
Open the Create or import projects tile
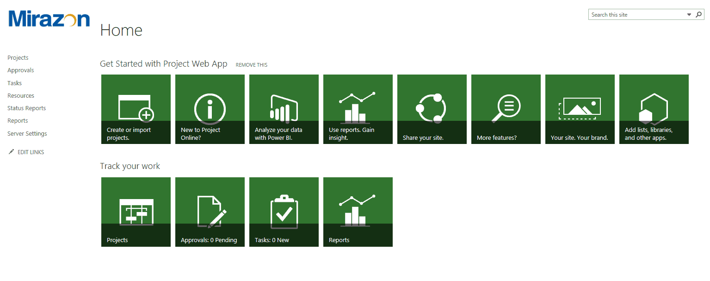[x=136, y=109]
